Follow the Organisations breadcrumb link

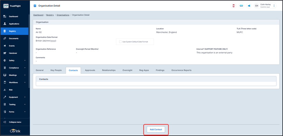63,15
